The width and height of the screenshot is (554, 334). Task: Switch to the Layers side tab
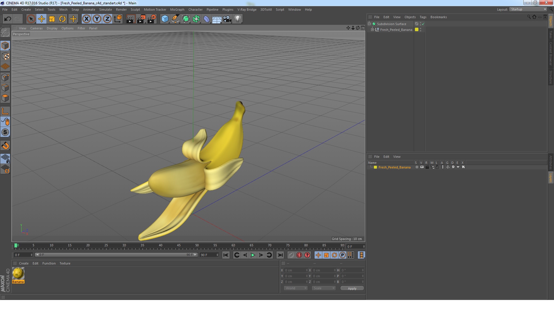[x=551, y=178]
